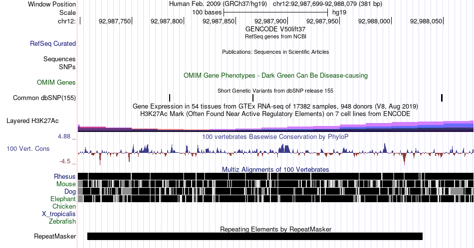Select the Common dbSNP(155) track label

click(44, 98)
